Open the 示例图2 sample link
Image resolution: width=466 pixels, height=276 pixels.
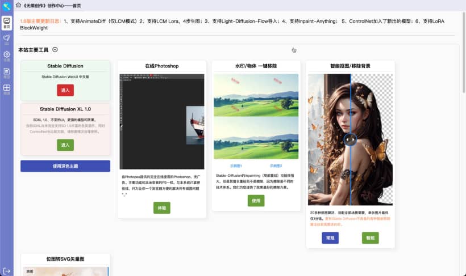tap(276, 165)
